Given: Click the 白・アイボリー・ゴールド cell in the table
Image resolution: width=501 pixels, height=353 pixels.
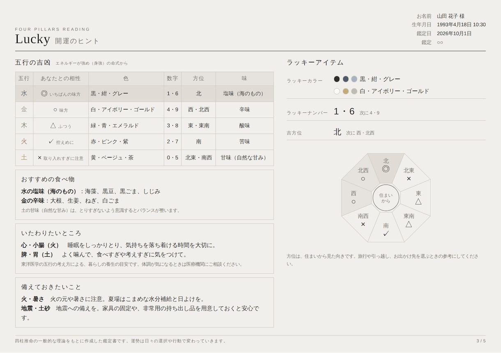Looking at the screenshot, I should point(126,109).
